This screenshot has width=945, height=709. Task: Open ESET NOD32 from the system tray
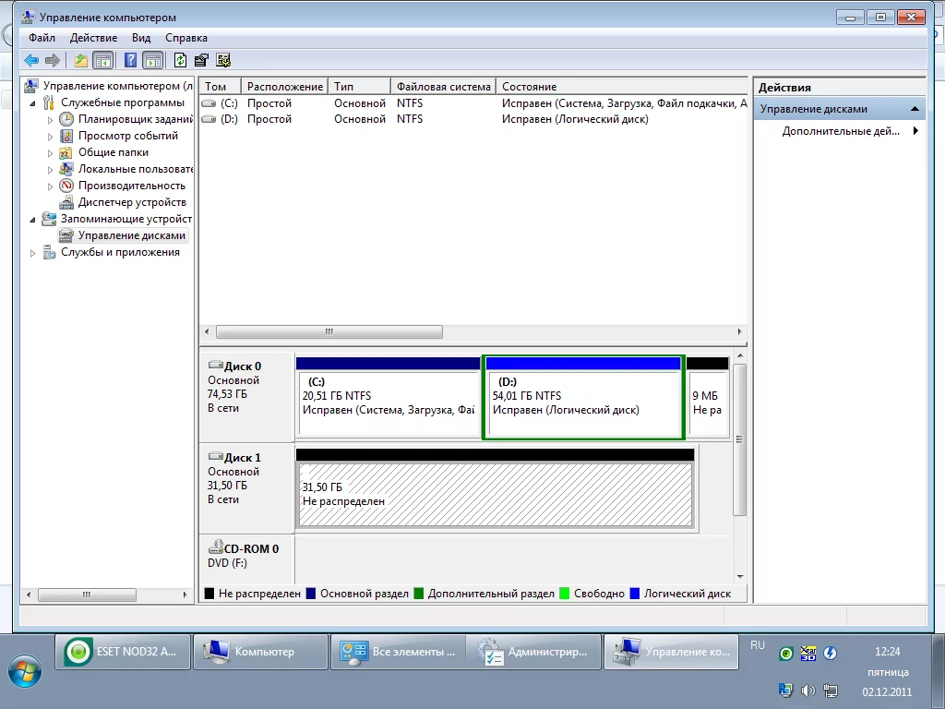tap(785, 654)
